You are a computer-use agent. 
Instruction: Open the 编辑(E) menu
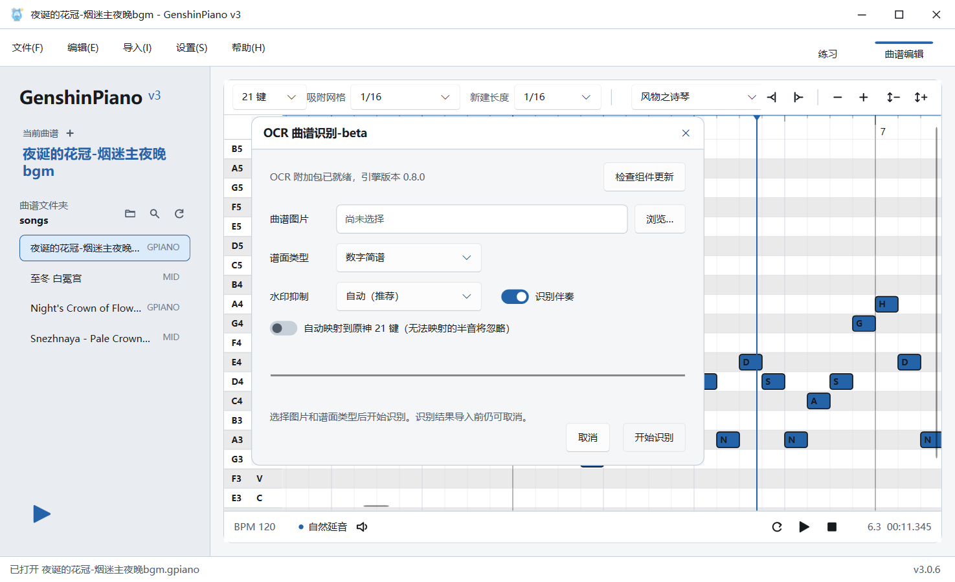click(83, 48)
